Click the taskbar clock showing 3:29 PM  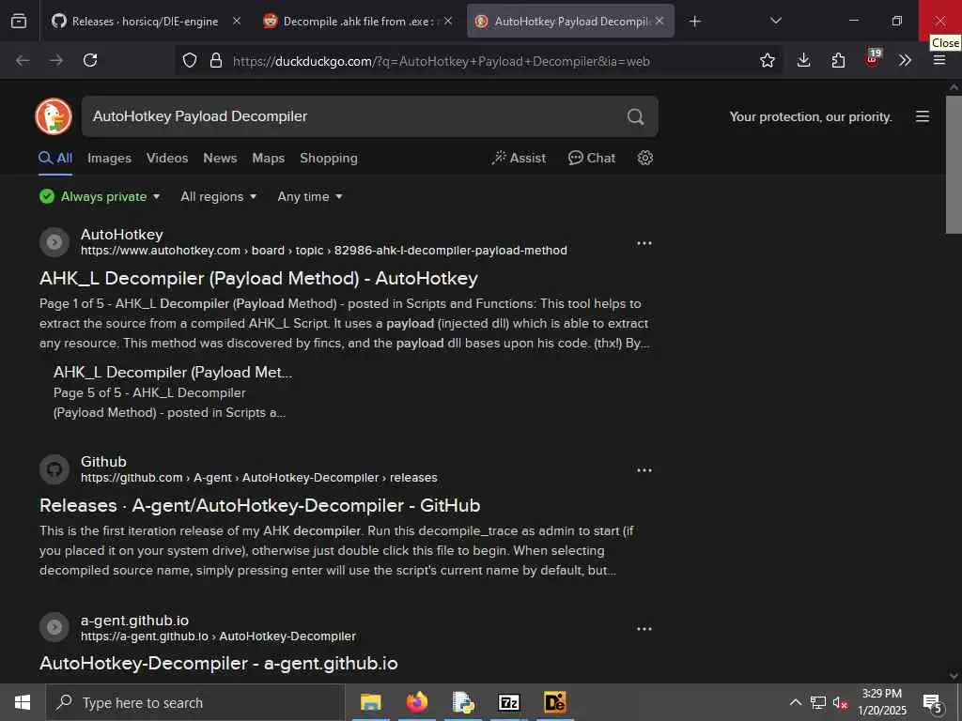click(x=881, y=702)
